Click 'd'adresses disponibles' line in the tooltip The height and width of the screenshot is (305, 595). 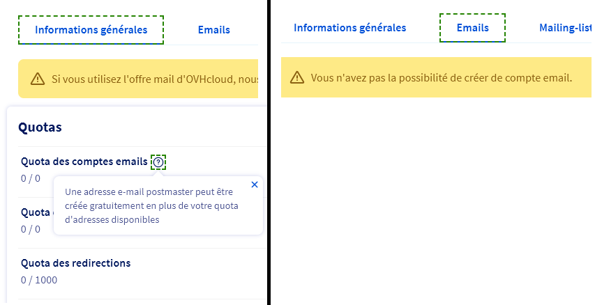tap(112, 219)
